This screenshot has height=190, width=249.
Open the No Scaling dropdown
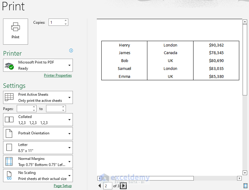click(38, 175)
